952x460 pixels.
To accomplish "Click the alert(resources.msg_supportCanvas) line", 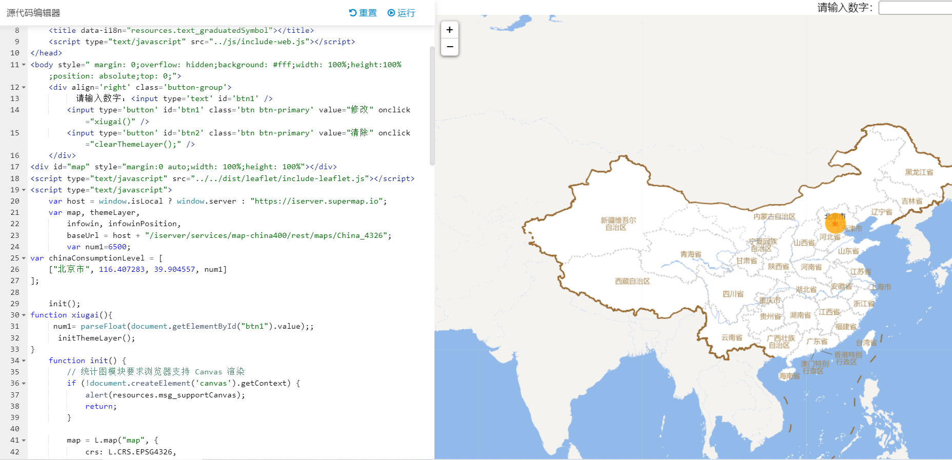I will [x=165, y=395].
